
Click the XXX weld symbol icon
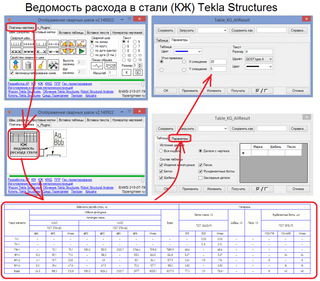[16, 51]
